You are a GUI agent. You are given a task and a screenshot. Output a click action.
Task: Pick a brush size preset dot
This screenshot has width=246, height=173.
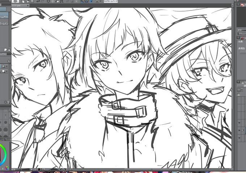click(6, 122)
